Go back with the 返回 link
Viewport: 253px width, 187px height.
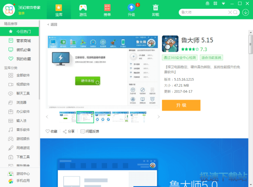(52, 24)
